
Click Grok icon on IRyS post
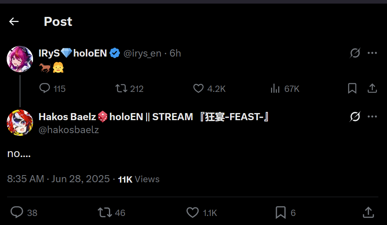tap(355, 53)
